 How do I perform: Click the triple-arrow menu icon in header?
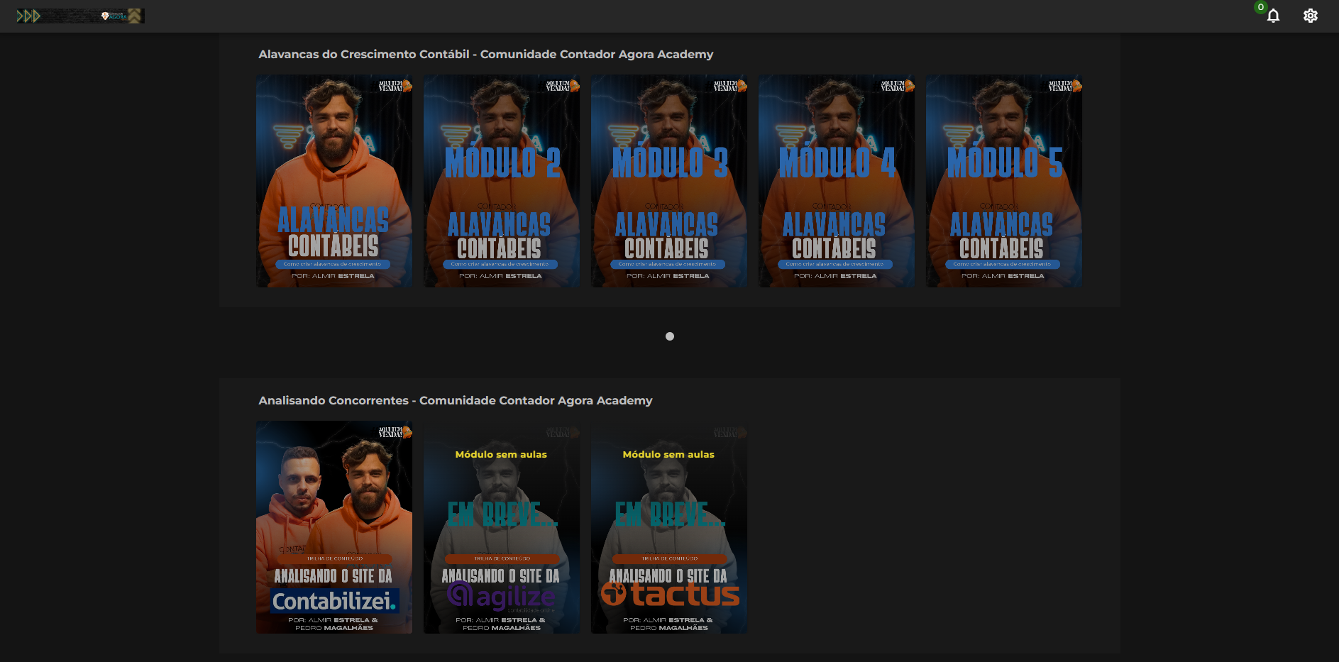[28, 16]
